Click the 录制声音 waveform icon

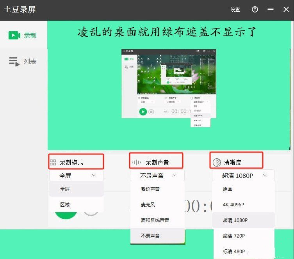[136, 162]
